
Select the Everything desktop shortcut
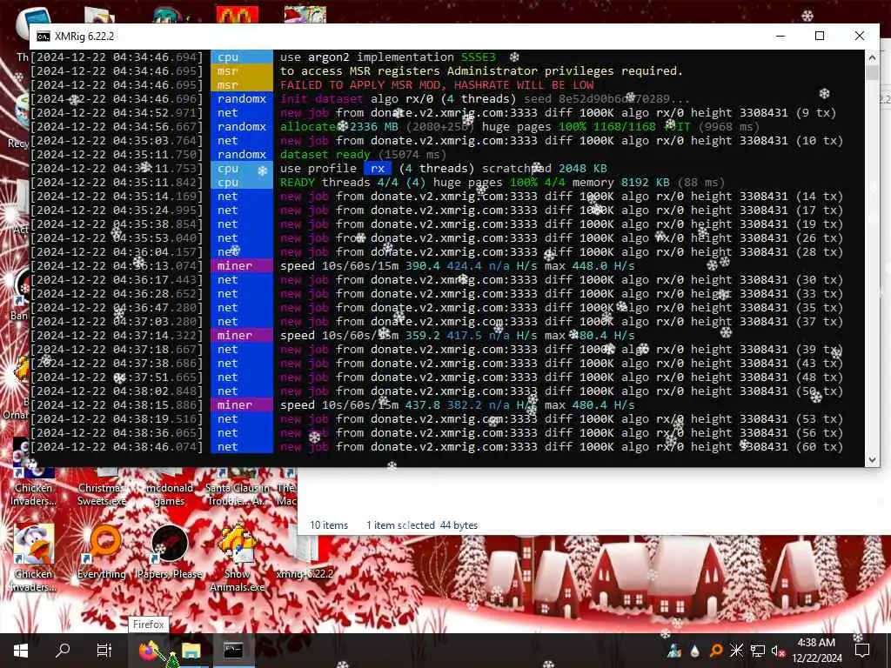click(102, 551)
